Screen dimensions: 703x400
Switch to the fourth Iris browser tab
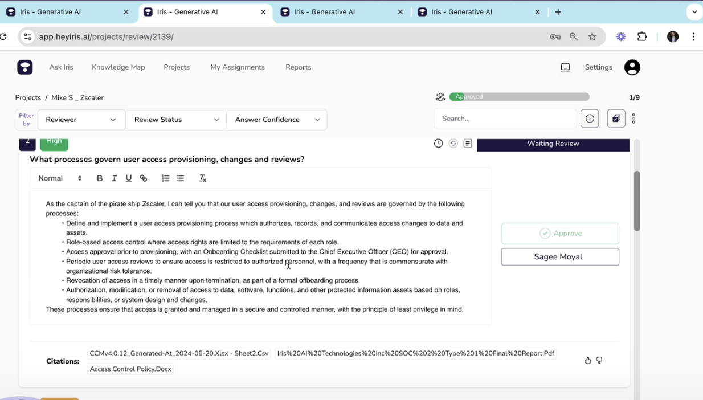(479, 11)
